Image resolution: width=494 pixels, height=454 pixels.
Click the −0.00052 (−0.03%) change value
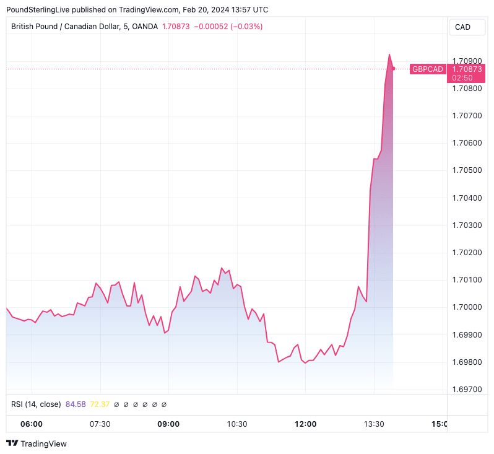pos(228,27)
